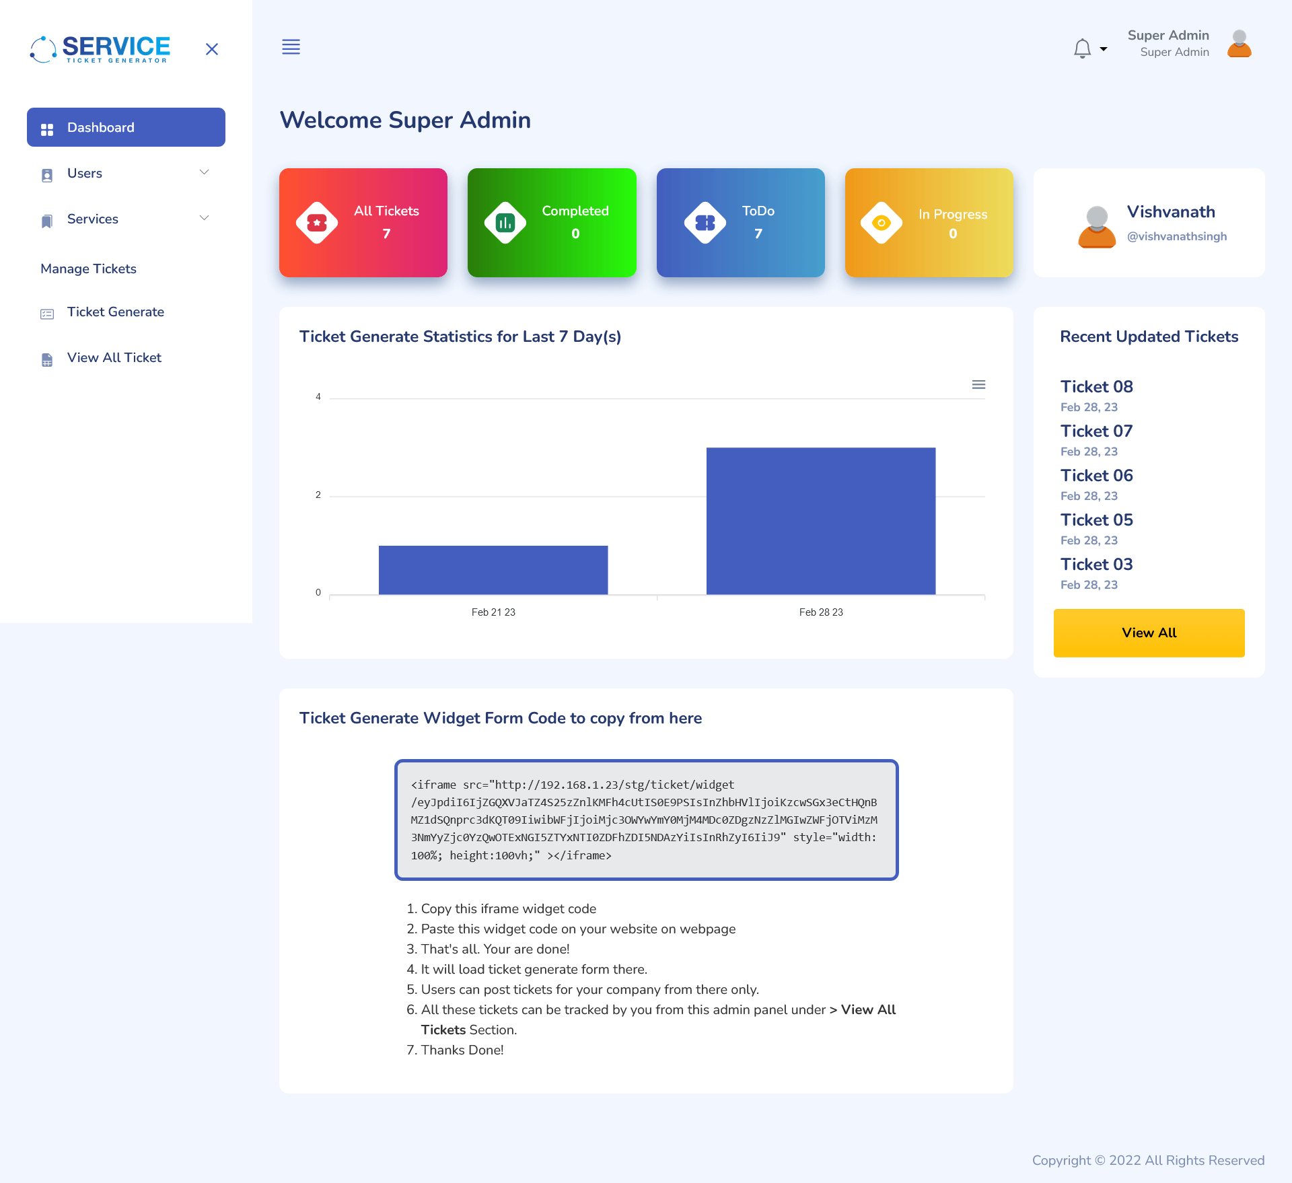The image size is (1292, 1183).
Task: Open Ticket Generate page
Action: [x=126, y=312]
